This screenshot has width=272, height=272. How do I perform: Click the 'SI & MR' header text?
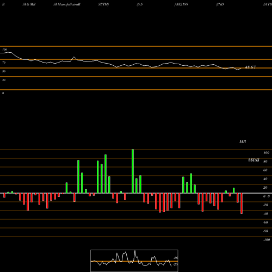pyautogui.click(x=29, y=4)
